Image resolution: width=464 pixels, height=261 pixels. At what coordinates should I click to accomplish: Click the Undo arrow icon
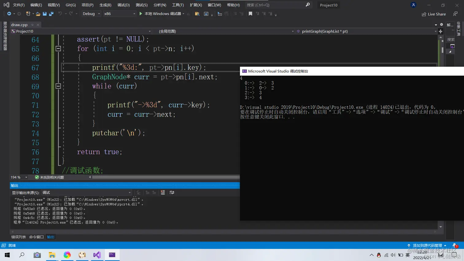pos(60,14)
